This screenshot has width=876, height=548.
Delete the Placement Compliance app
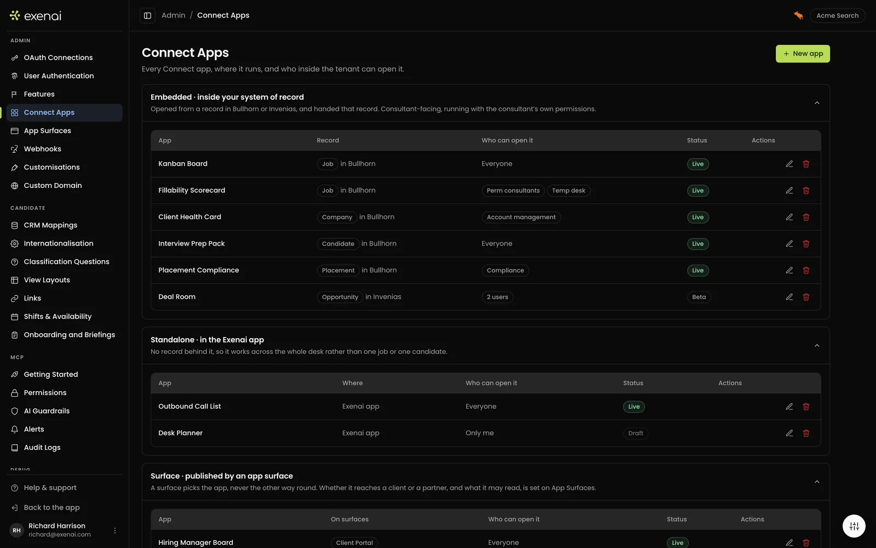[x=806, y=270]
